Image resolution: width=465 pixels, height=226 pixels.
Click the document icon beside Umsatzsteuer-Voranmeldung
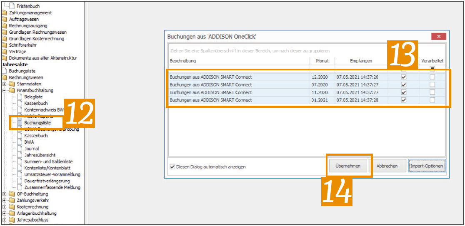pyautogui.click(x=20, y=174)
